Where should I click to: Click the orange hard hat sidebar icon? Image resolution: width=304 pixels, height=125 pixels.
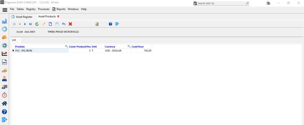[4, 37]
